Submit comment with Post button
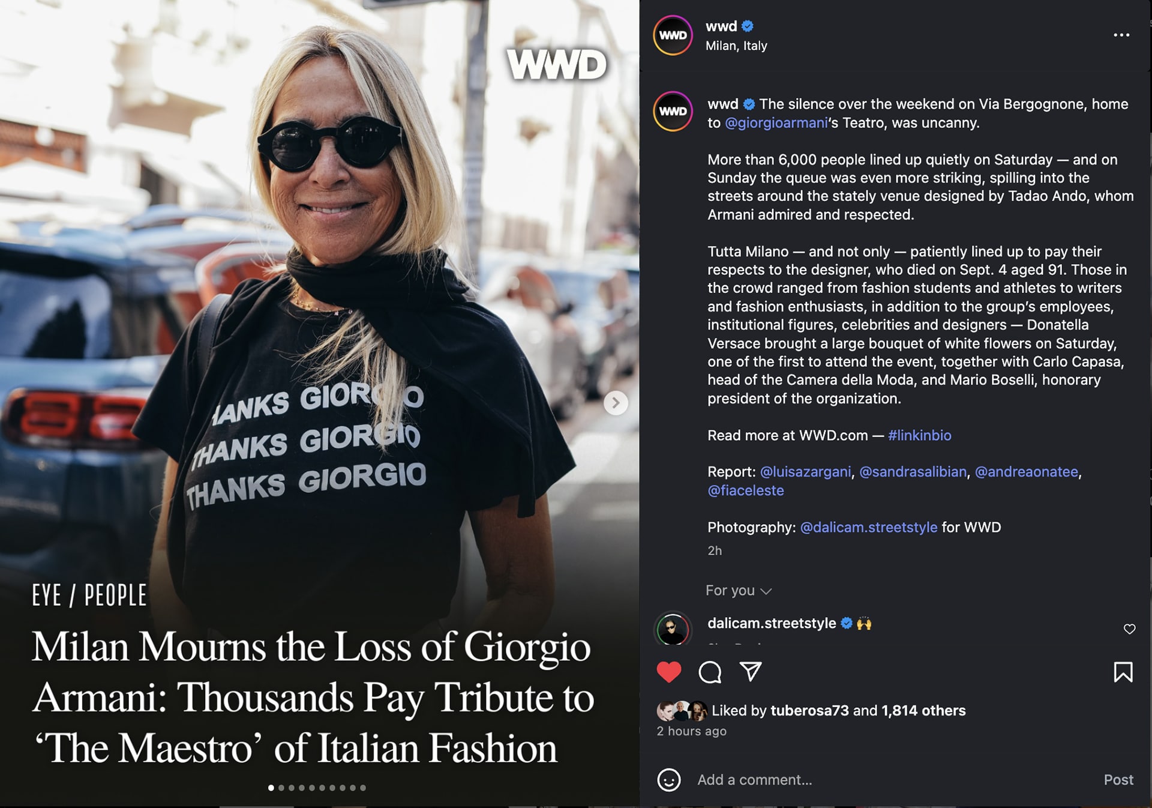Image resolution: width=1152 pixels, height=808 pixels. (1118, 780)
